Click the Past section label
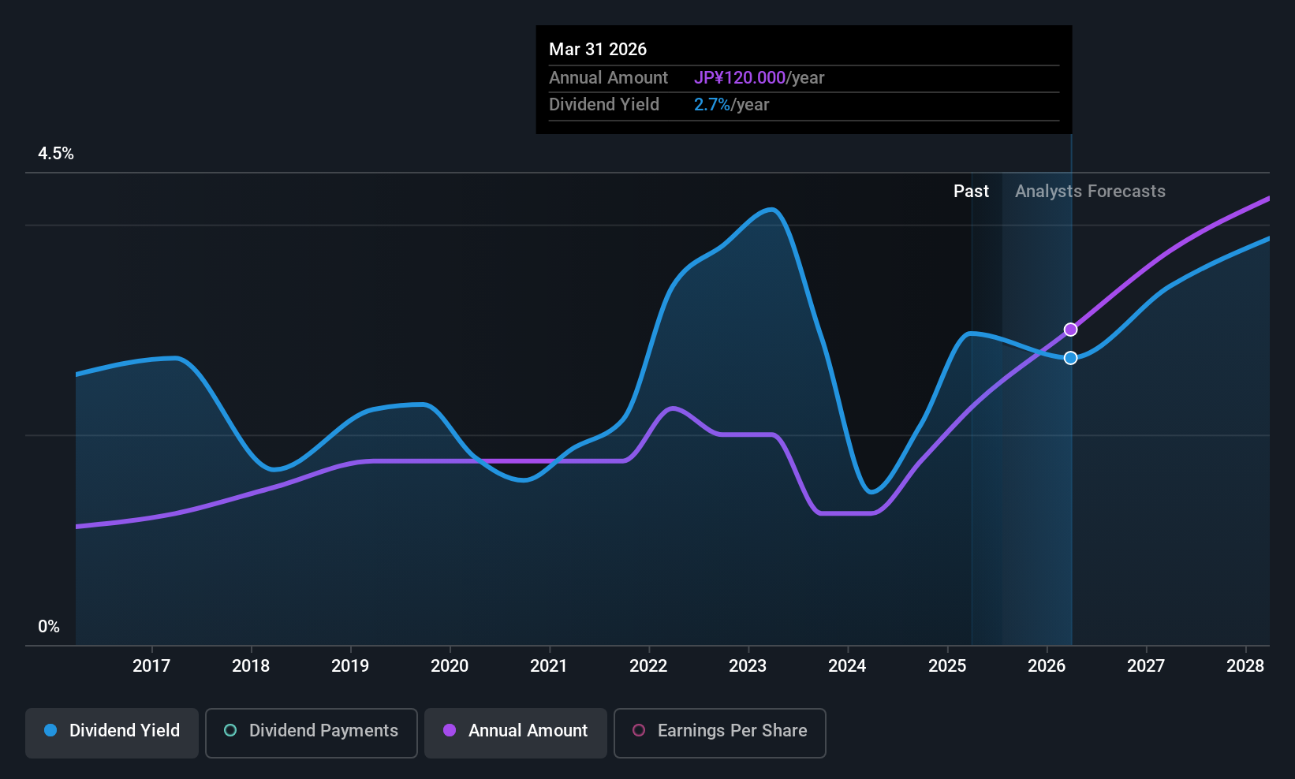 pyautogui.click(x=971, y=191)
